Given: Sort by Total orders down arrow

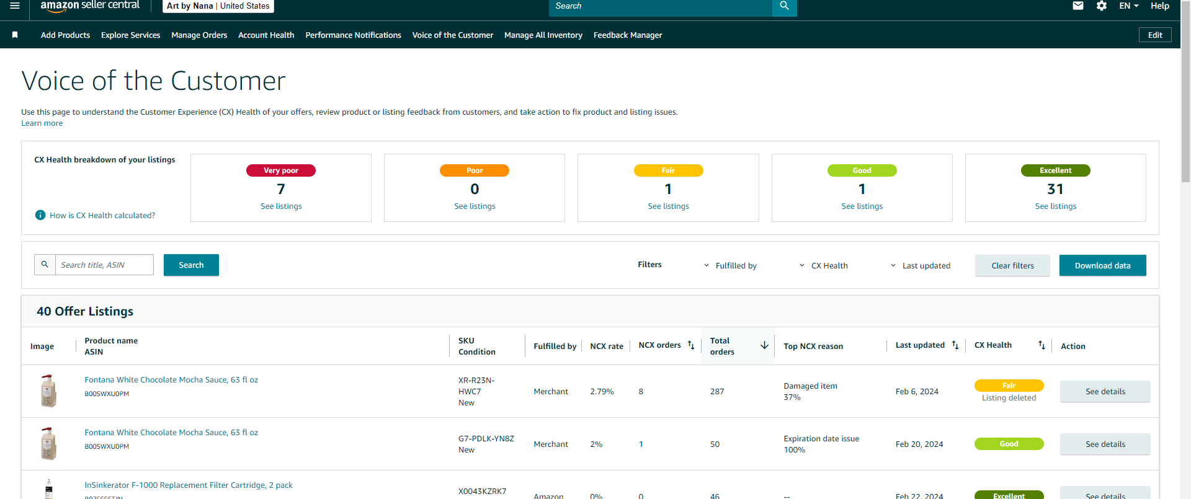Looking at the screenshot, I should pos(764,345).
